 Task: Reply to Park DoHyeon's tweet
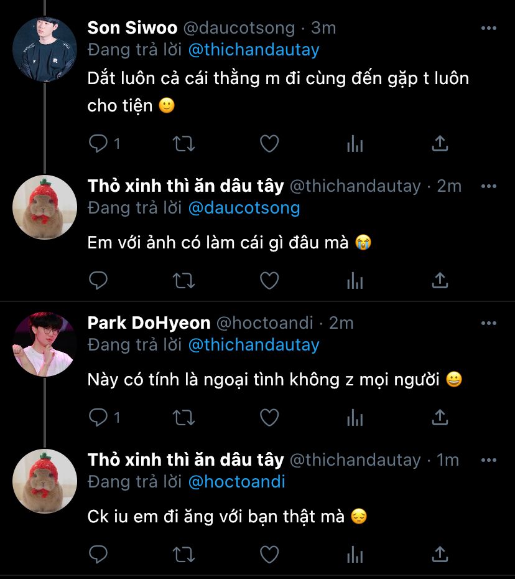click(98, 417)
